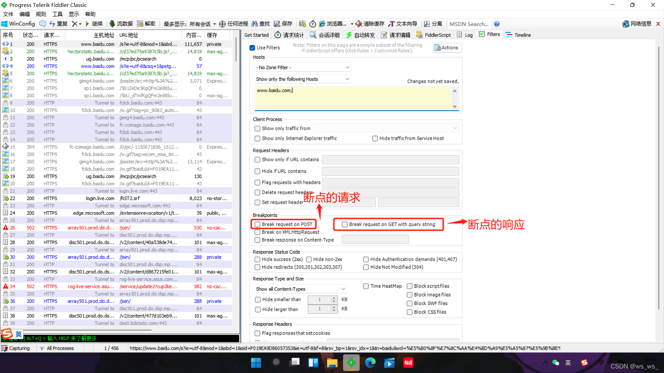
Task: Open the 文件 menu
Action: [8, 14]
